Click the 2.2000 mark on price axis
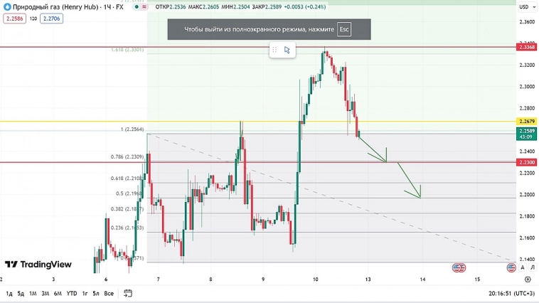The height and width of the screenshot is (303, 539). (527, 195)
